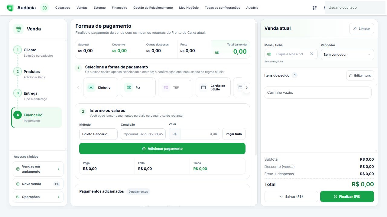This screenshot has height=217, width=387.
Task: Click the Limpar button
Action: click(361, 29)
